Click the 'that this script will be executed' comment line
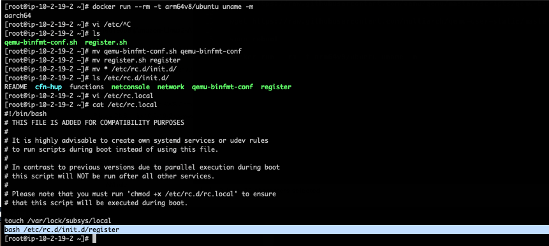Screen dimensions: 549x246 click(96, 203)
